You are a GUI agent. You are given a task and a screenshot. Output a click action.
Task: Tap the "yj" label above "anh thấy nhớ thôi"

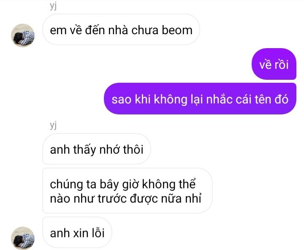pos(53,125)
